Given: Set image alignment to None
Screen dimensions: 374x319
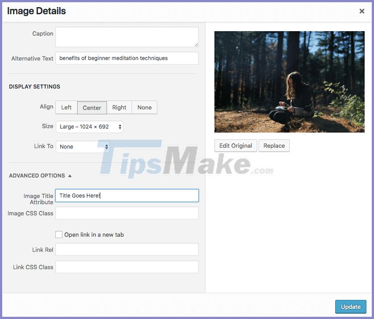Looking at the screenshot, I should tap(144, 107).
